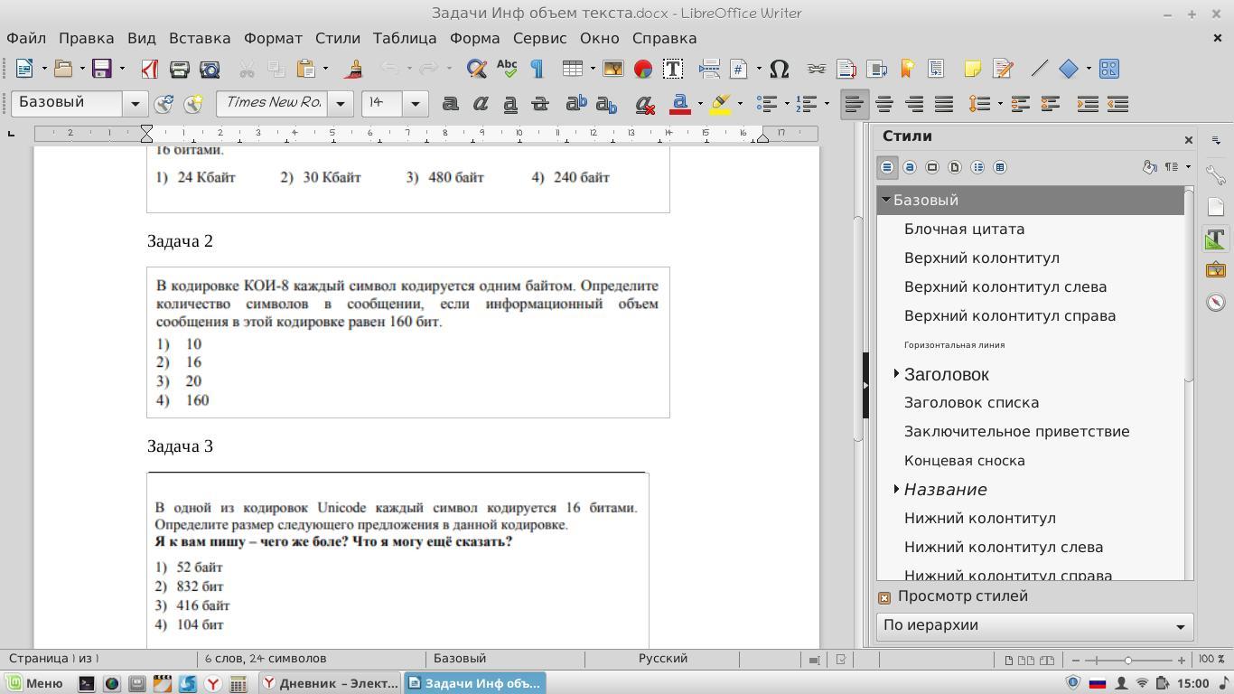Screen dimensions: 1234x694
Task: Open Find & Replace tool
Action: click(476, 69)
